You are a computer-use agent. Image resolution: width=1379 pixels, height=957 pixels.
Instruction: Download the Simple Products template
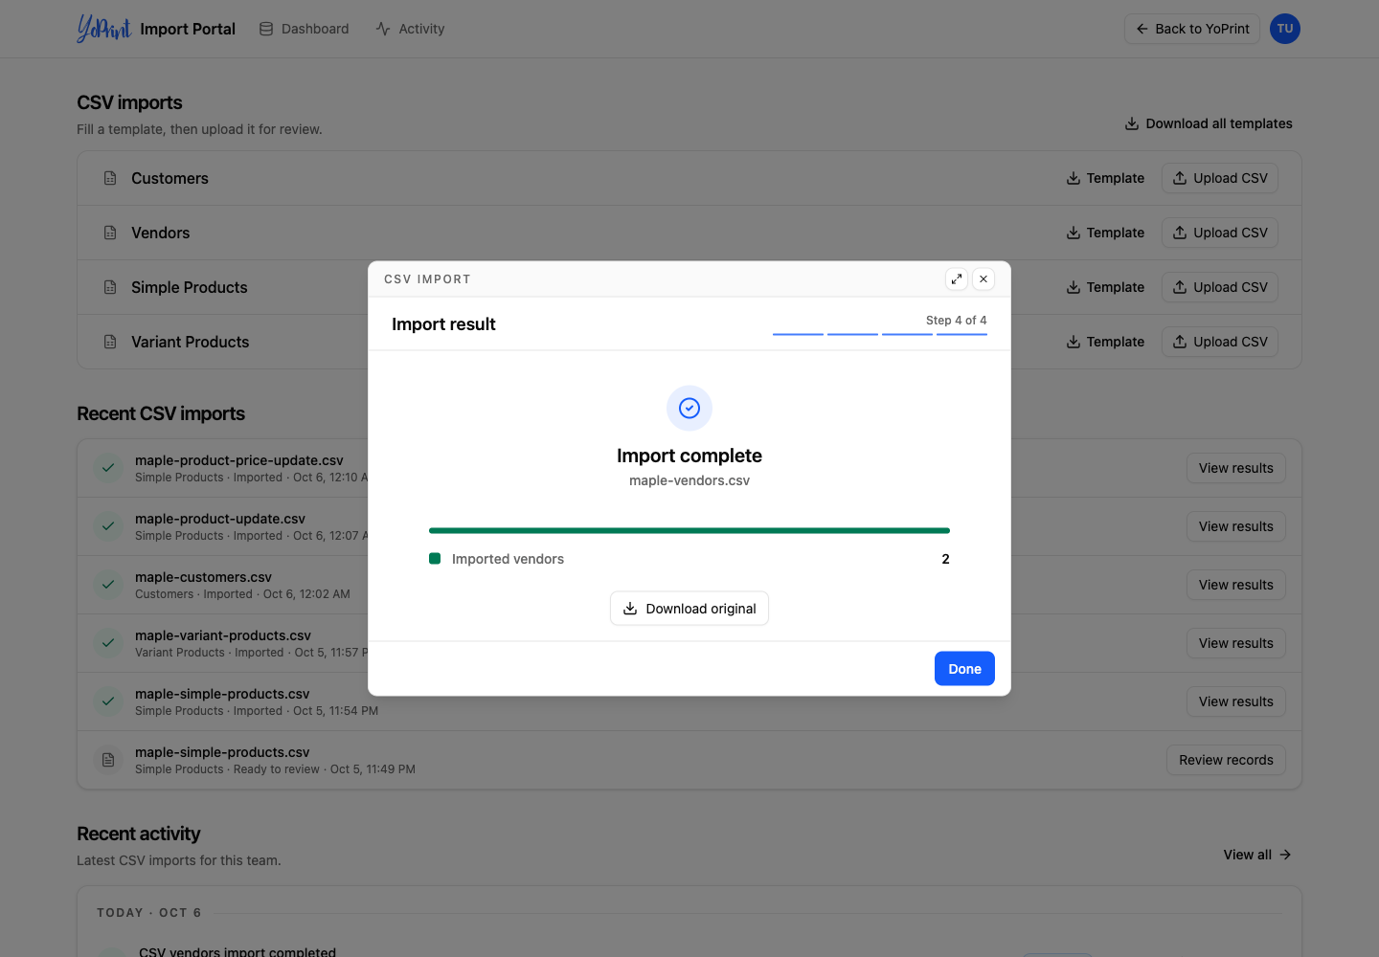click(x=1105, y=287)
